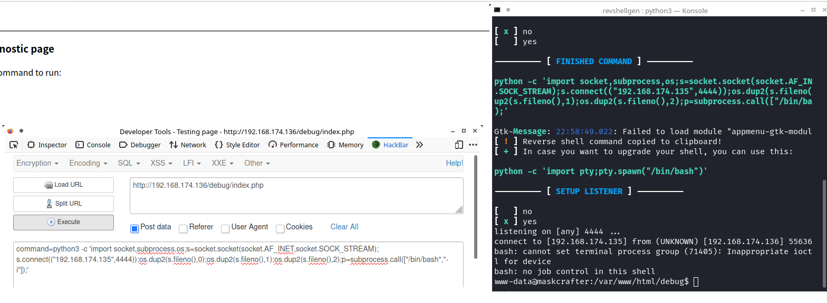Click the 'FINISHED COMMAND' header in Konsole

[x=593, y=62]
